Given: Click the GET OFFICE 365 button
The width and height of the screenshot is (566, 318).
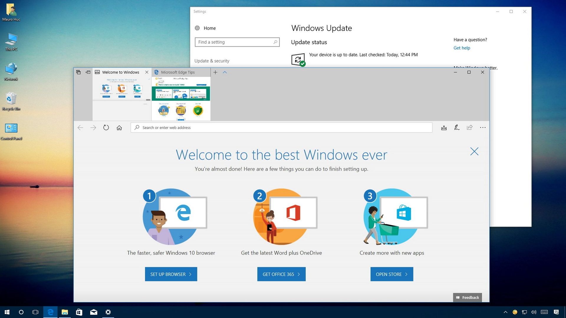Looking at the screenshot, I should 281,274.
